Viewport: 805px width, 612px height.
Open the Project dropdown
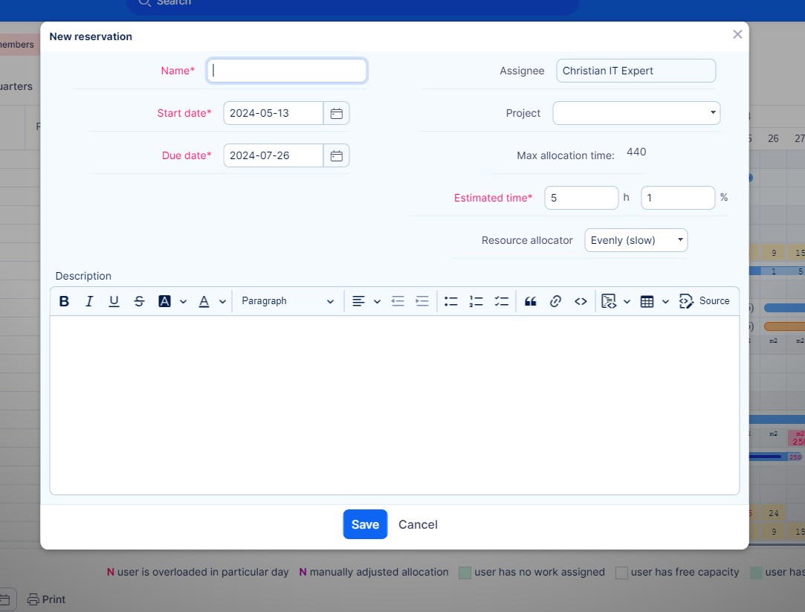tap(636, 113)
